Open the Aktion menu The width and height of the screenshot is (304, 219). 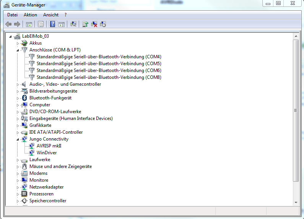tap(30, 15)
